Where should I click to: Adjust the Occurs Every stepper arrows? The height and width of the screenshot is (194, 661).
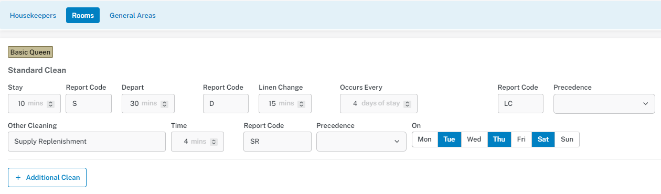click(x=408, y=104)
